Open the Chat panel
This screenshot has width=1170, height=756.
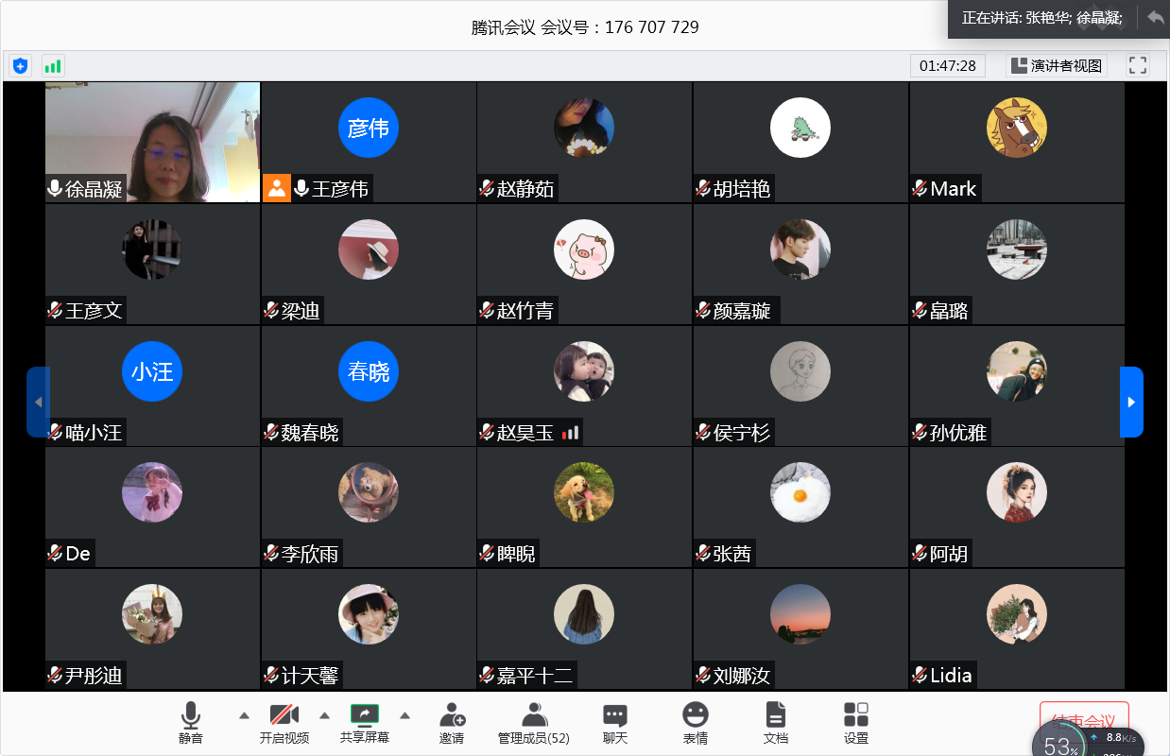point(615,723)
